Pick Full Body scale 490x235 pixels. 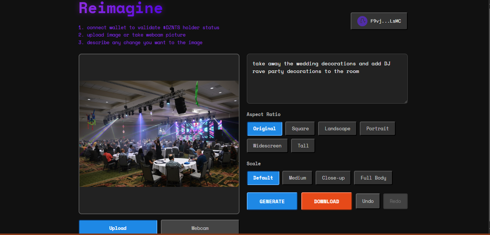[x=373, y=178]
